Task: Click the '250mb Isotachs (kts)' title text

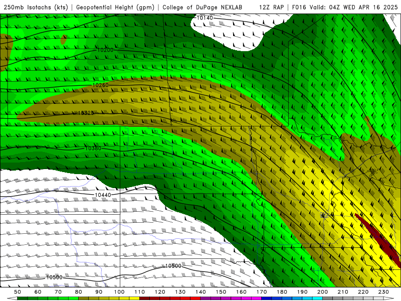Action: click(36, 7)
